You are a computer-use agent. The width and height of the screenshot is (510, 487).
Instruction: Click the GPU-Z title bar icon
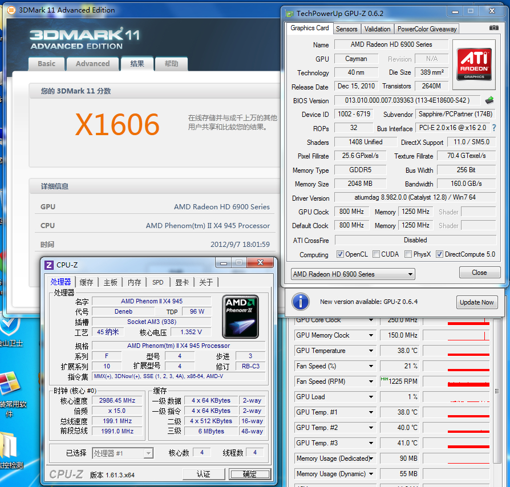point(289,14)
